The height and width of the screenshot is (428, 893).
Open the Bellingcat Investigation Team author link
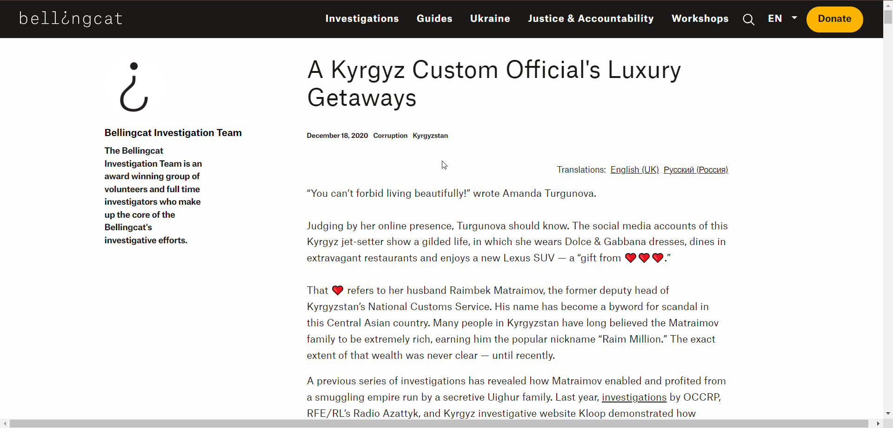click(x=173, y=133)
